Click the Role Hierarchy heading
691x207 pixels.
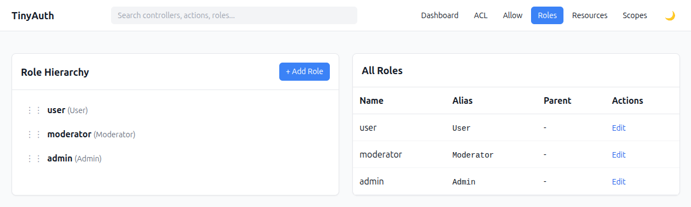[x=55, y=72]
